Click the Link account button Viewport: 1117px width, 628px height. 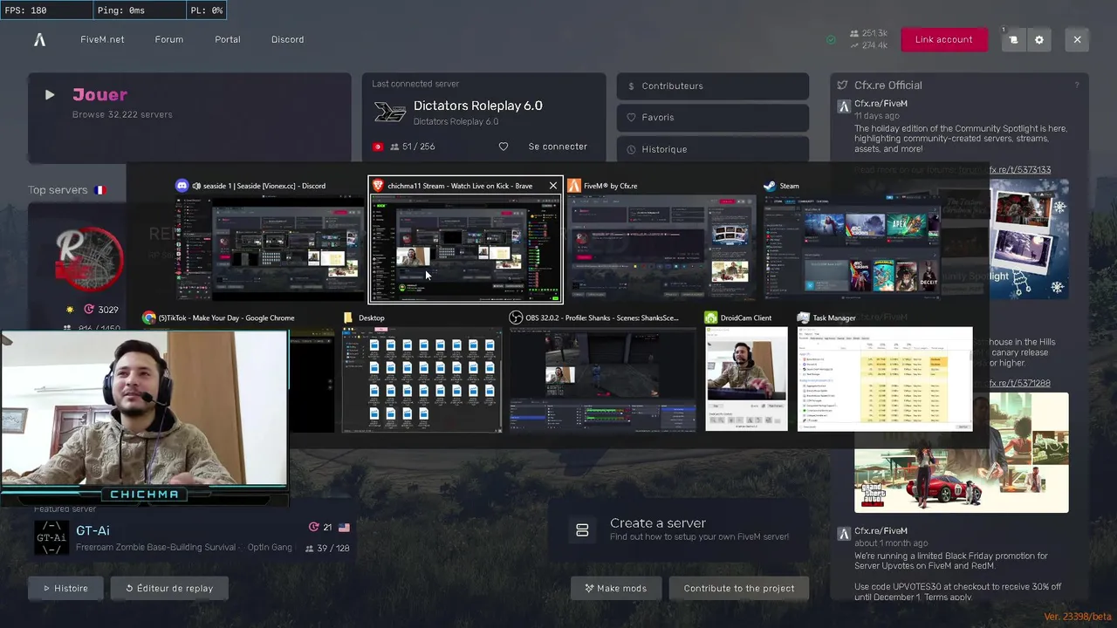pos(944,39)
